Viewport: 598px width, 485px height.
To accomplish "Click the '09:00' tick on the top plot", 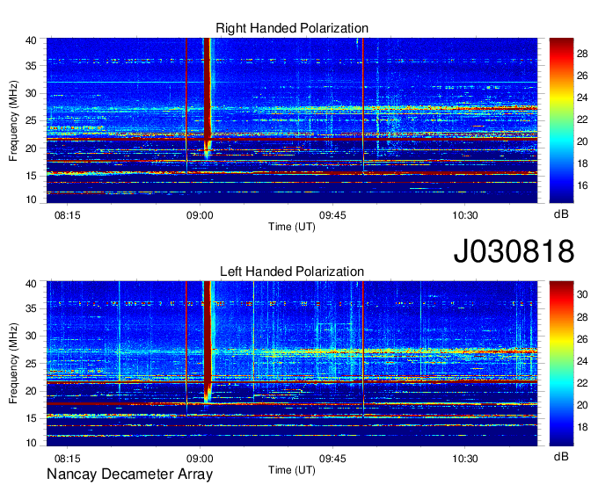I will tap(200, 215).
